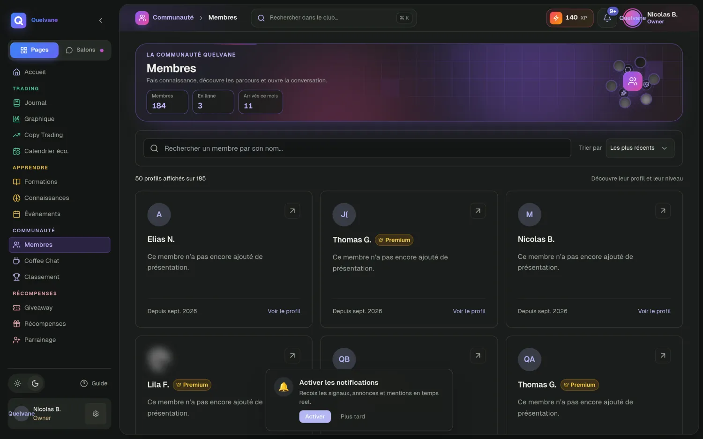Open Lila F. card arrow icon

pyautogui.click(x=292, y=356)
